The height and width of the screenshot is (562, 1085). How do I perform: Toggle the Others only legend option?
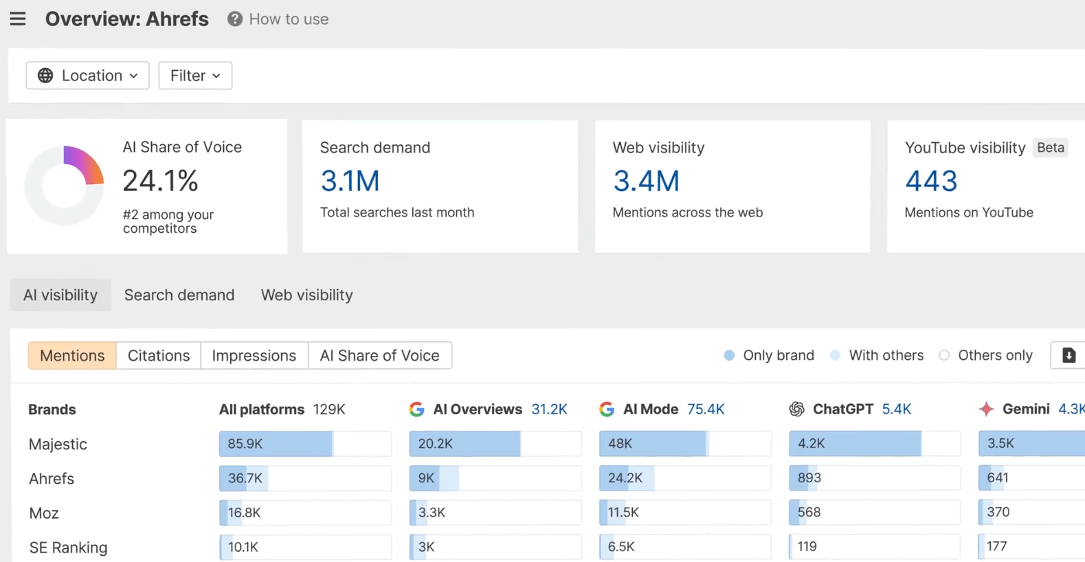coord(986,355)
